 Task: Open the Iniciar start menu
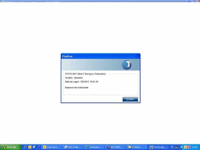(10, 147)
